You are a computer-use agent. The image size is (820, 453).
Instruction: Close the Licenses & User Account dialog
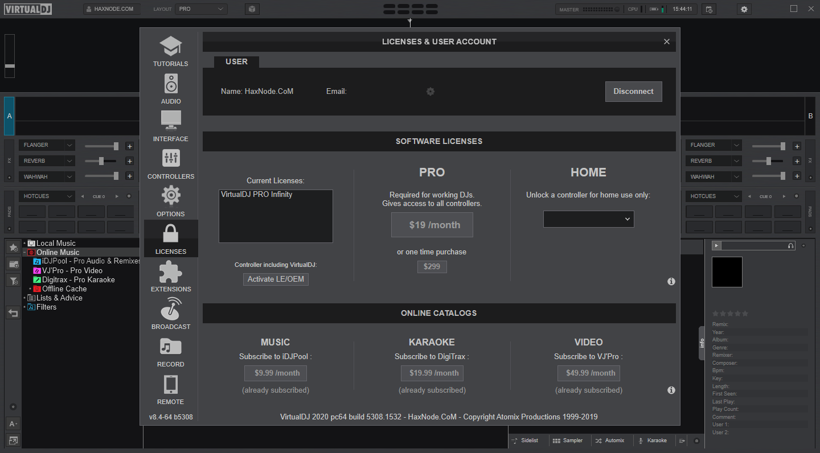667,42
